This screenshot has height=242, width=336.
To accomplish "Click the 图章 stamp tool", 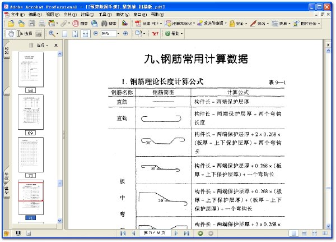I will pyautogui.click(x=80, y=24).
